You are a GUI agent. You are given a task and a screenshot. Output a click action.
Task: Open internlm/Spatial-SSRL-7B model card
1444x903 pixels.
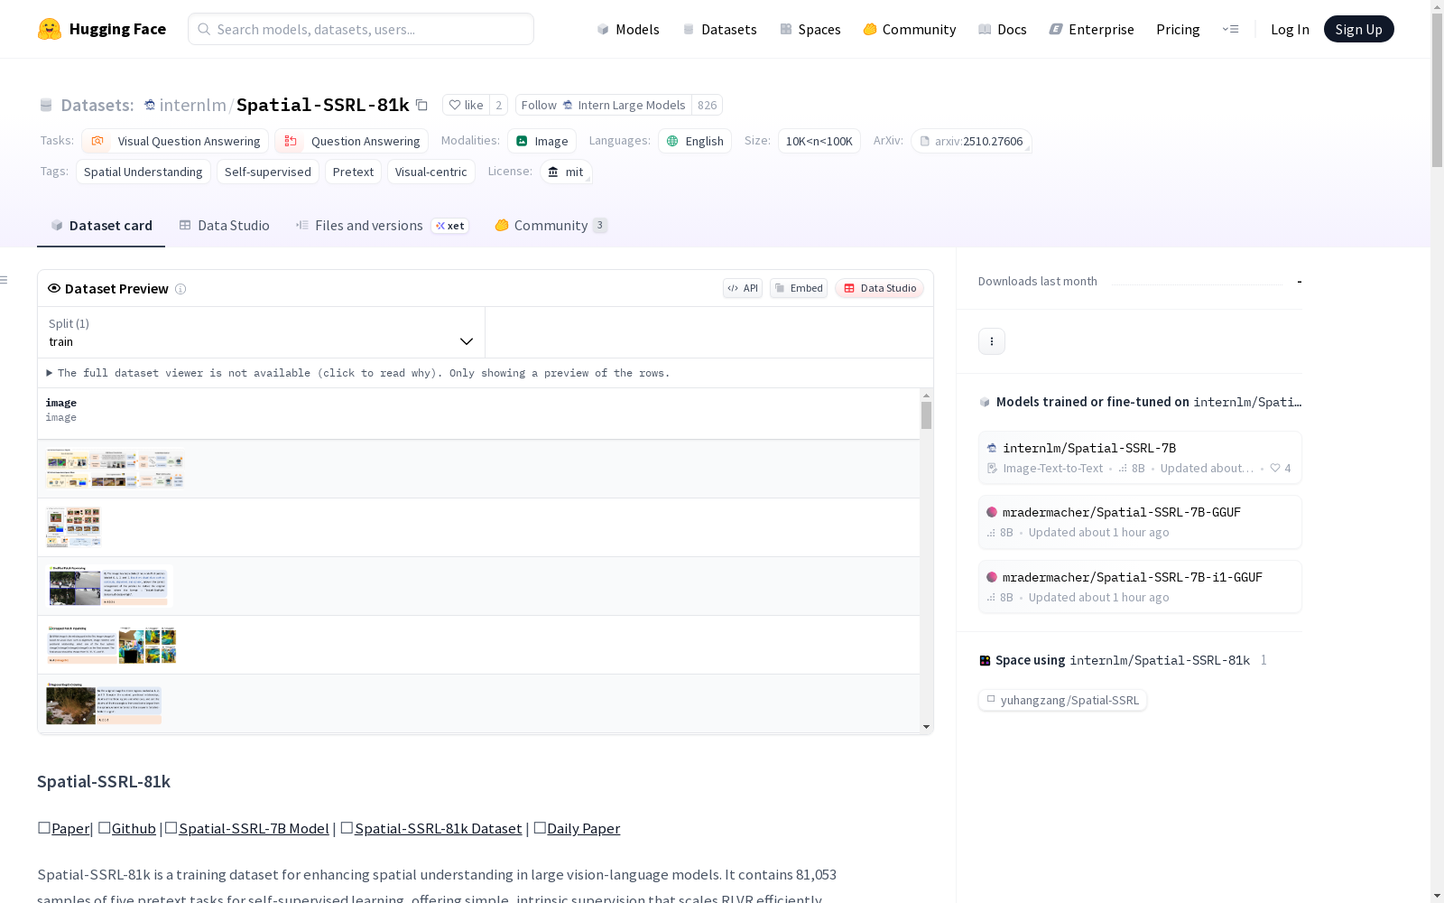coord(1140,457)
